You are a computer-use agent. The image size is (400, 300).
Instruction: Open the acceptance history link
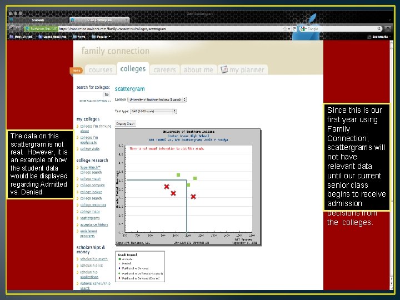[94, 224]
